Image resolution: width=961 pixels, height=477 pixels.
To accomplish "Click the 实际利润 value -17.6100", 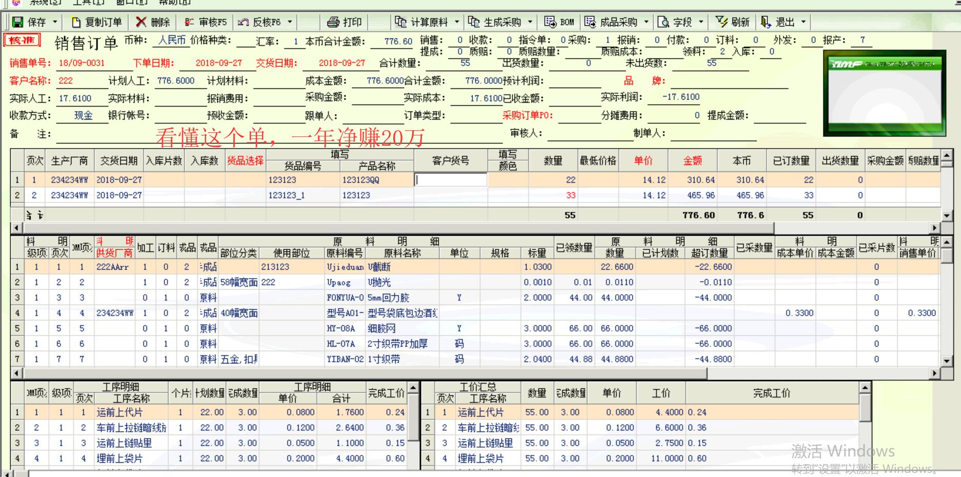I will click(681, 97).
